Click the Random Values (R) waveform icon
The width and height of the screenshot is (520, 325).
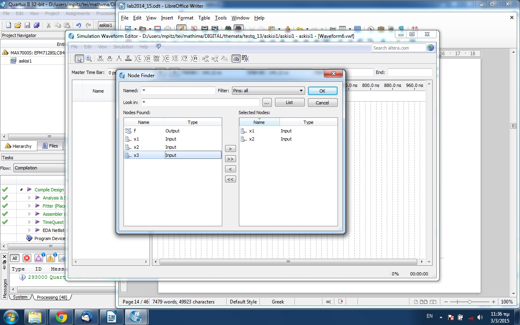(194, 58)
